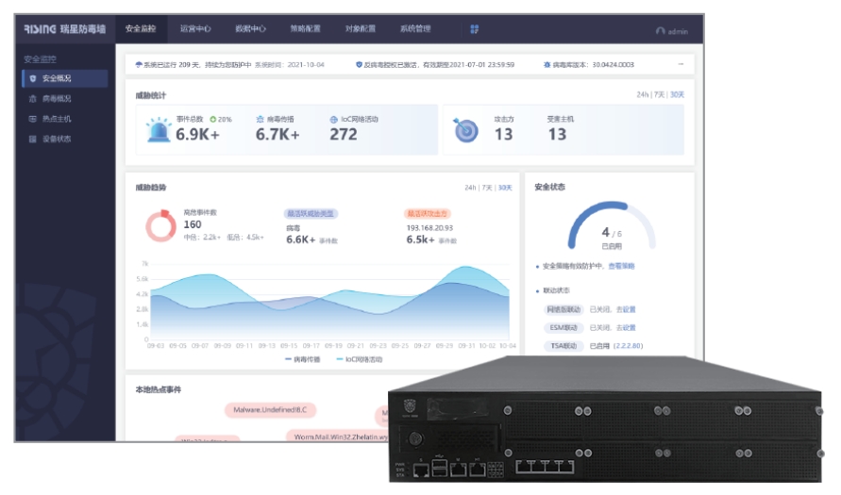Select 安全概况 in the sidebar
Image resolution: width=841 pixels, height=495 pixels.
(x=65, y=78)
